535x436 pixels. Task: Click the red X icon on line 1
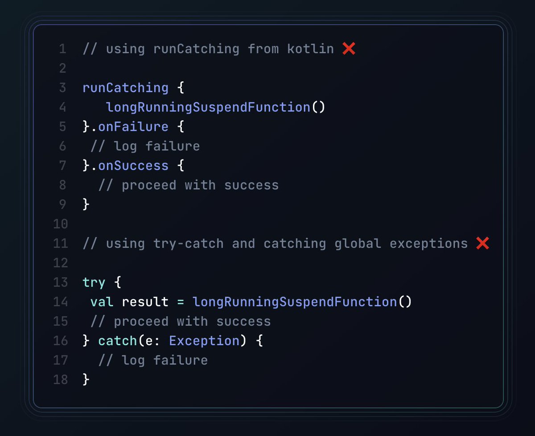[349, 49]
